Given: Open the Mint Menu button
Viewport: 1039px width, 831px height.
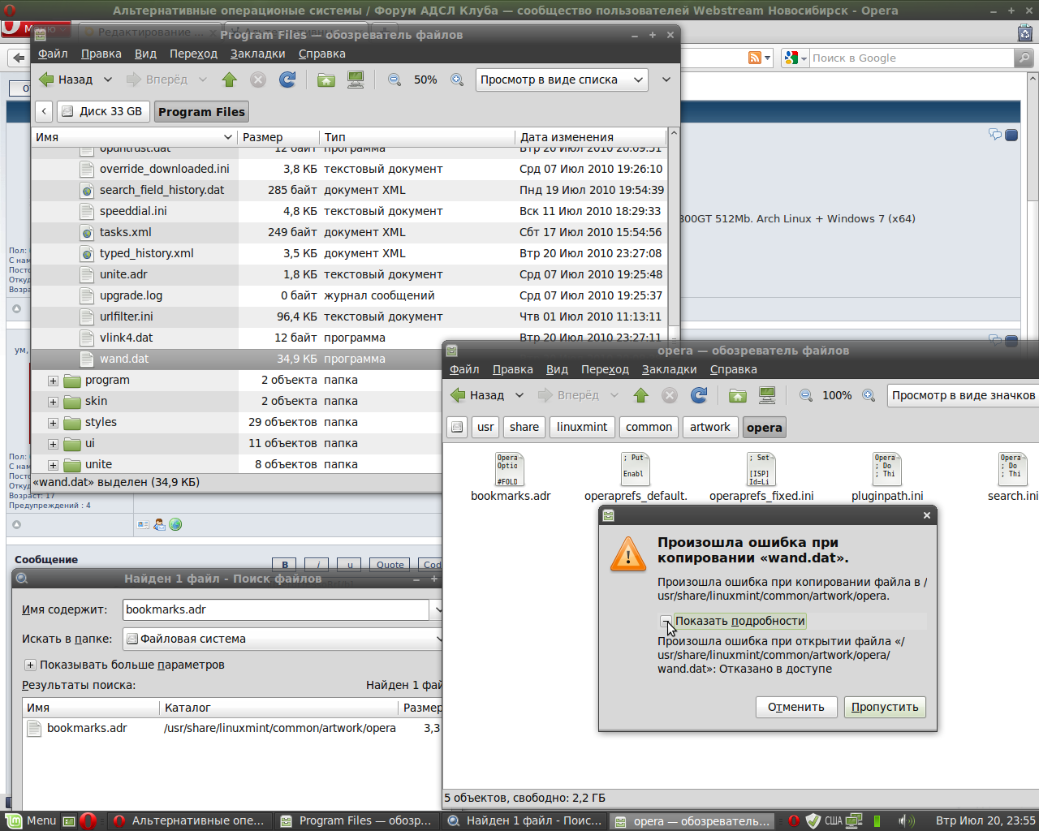Looking at the screenshot, I should 32,820.
